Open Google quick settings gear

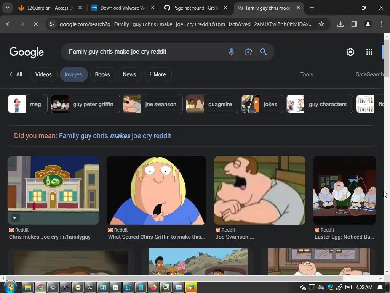tap(350, 52)
